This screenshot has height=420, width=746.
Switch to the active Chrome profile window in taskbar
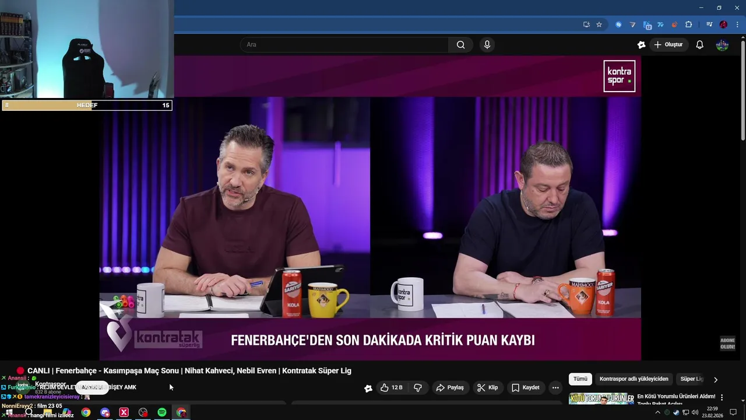pyautogui.click(x=181, y=412)
